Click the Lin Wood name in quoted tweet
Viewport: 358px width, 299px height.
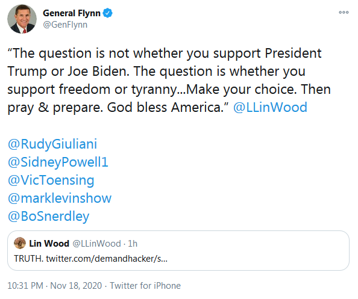pyautogui.click(x=49, y=244)
